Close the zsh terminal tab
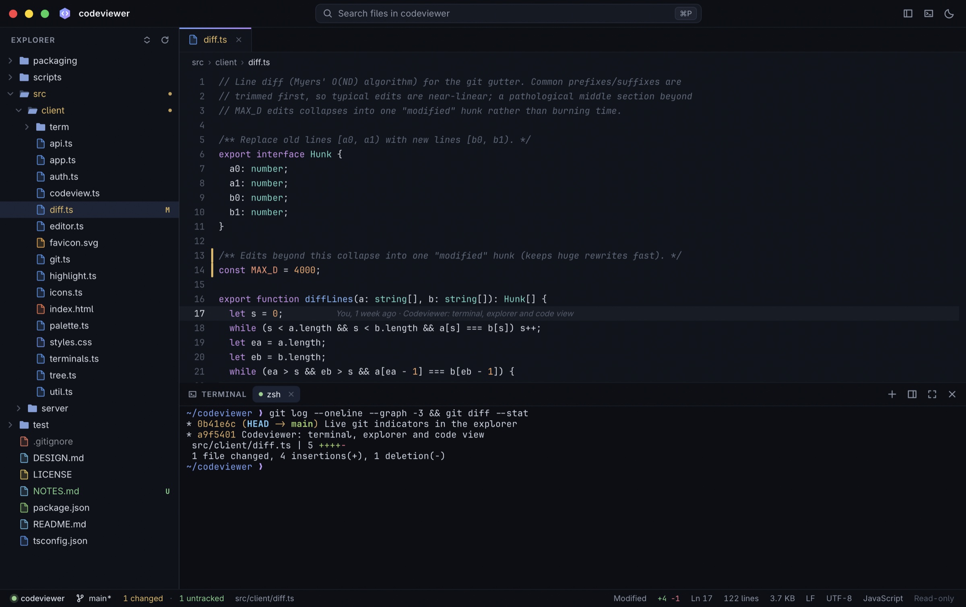 pos(291,394)
